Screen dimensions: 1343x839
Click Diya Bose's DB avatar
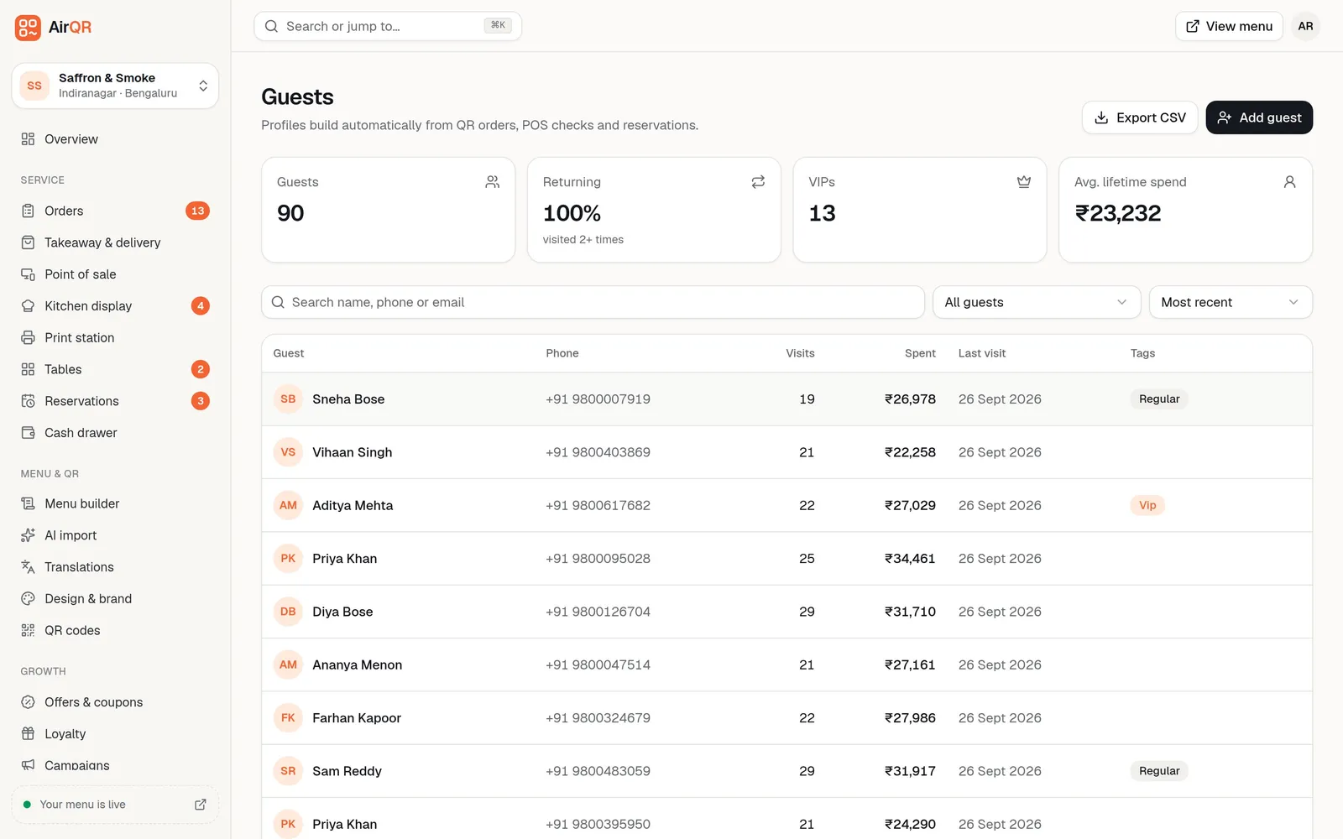click(x=288, y=612)
